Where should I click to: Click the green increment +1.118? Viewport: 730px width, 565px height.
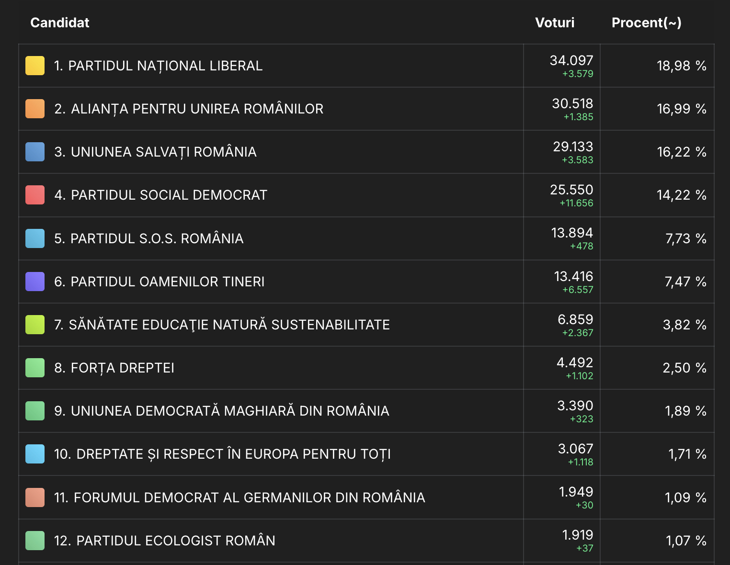point(581,462)
